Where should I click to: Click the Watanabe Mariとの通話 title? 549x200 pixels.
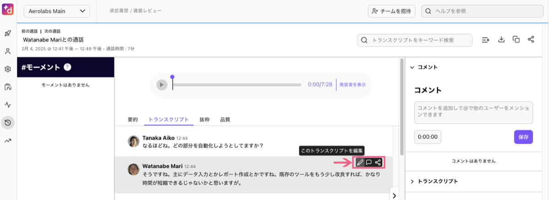coord(53,39)
